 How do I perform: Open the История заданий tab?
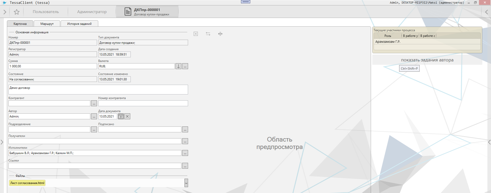point(79,24)
